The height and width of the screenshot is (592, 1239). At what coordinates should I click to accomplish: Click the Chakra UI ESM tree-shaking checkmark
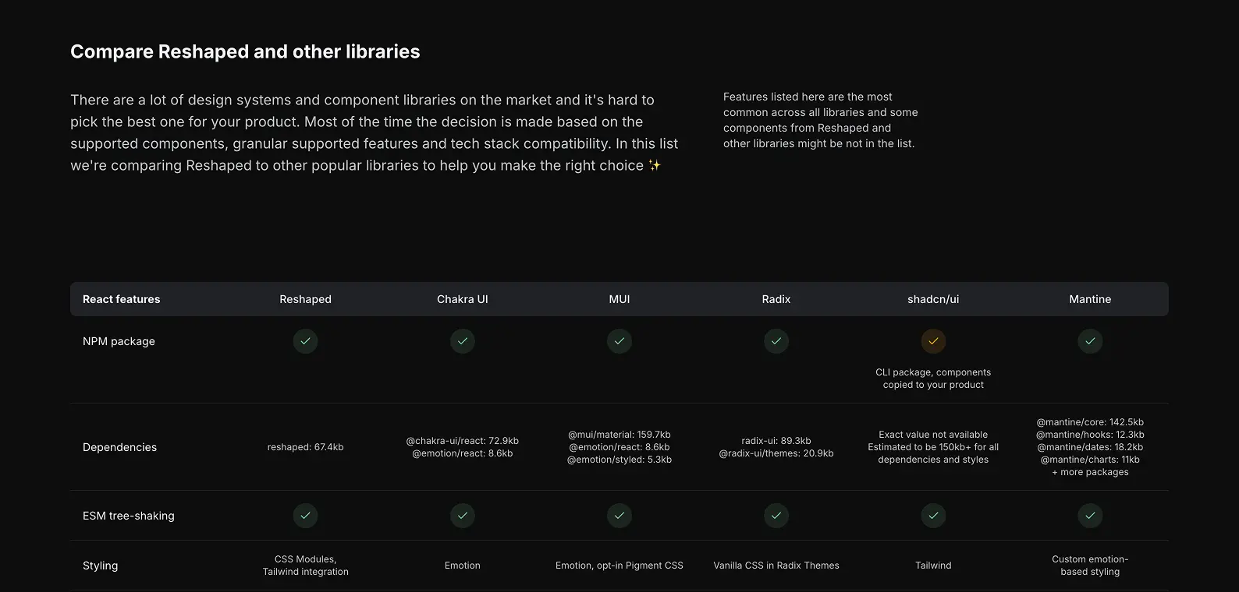tap(463, 516)
